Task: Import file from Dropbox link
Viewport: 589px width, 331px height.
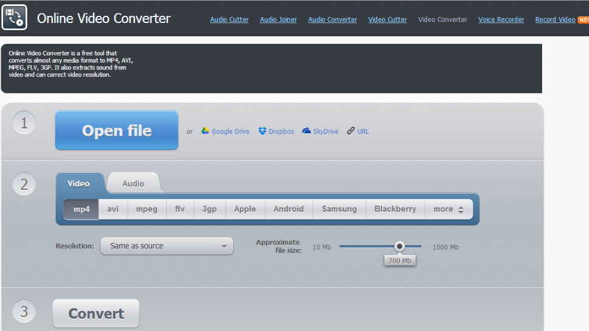Action: pos(281,131)
